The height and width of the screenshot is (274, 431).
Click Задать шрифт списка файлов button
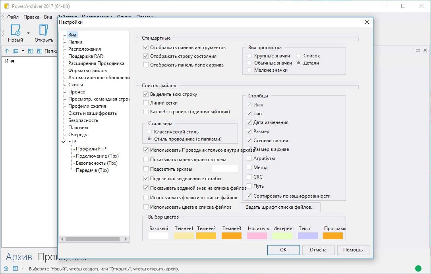coord(280,207)
